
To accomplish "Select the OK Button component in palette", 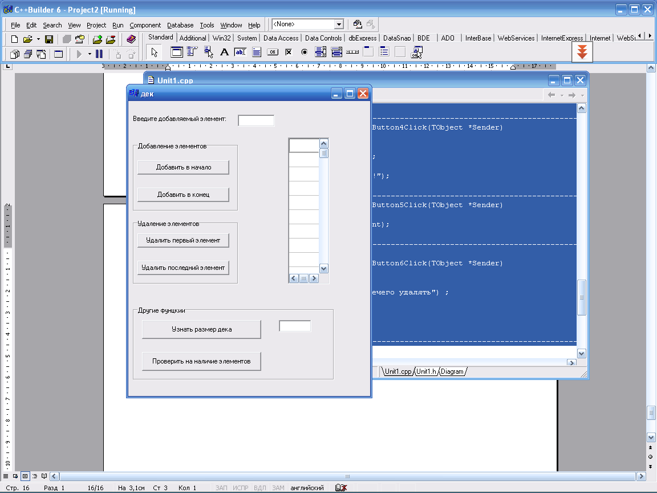I will coord(273,52).
